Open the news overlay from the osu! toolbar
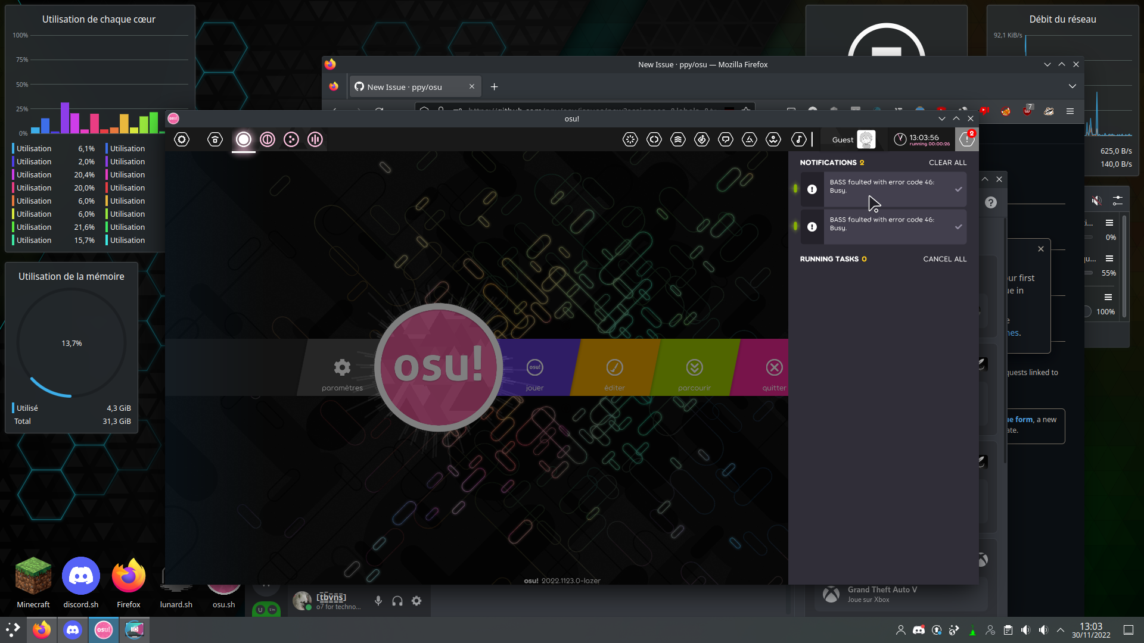Viewport: 1144px width, 643px height. (630, 139)
